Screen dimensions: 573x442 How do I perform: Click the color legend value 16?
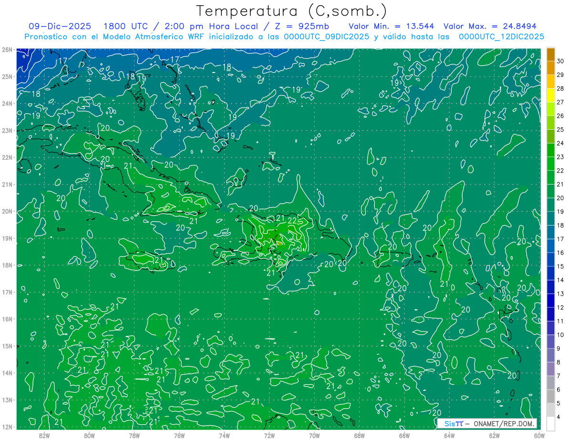pyautogui.click(x=561, y=253)
